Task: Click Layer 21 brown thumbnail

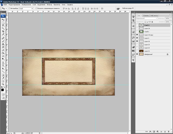Action: coord(141,51)
